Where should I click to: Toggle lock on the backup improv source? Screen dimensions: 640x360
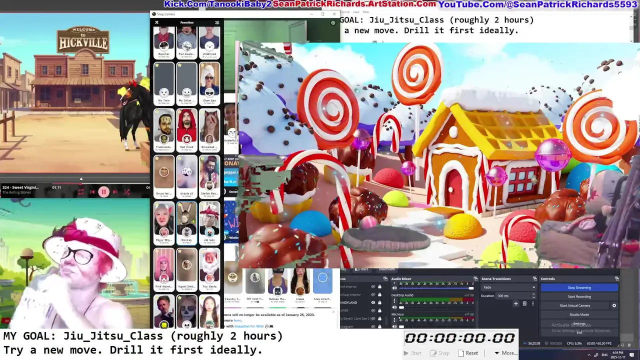[x=379, y=294]
